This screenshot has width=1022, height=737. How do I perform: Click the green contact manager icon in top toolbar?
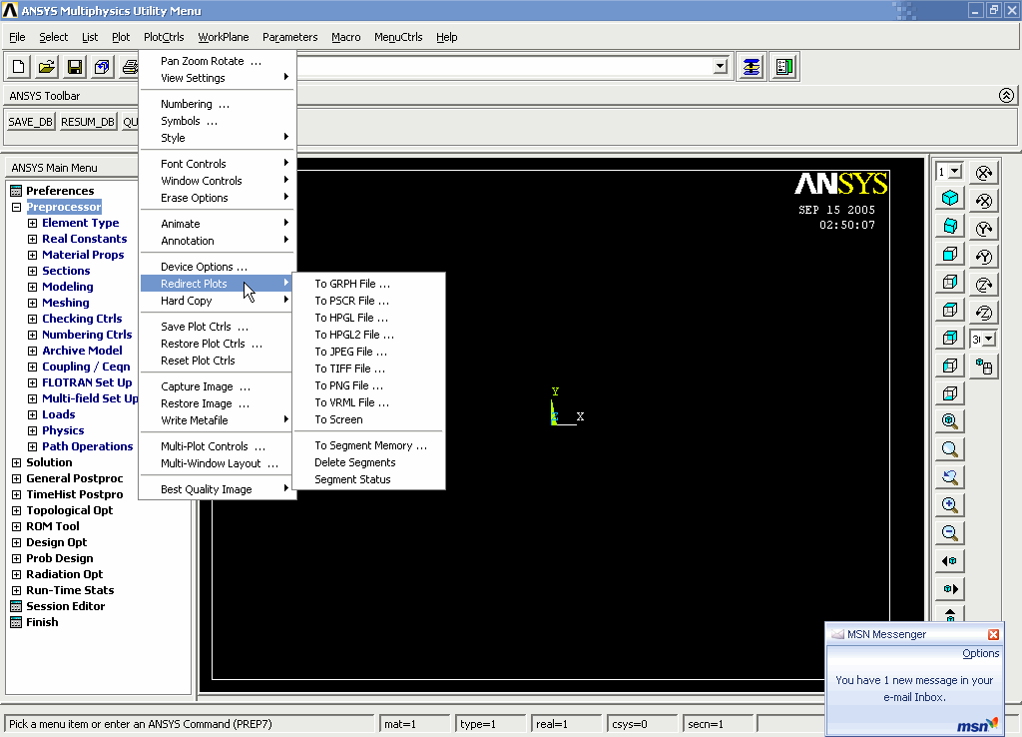click(784, 67)
